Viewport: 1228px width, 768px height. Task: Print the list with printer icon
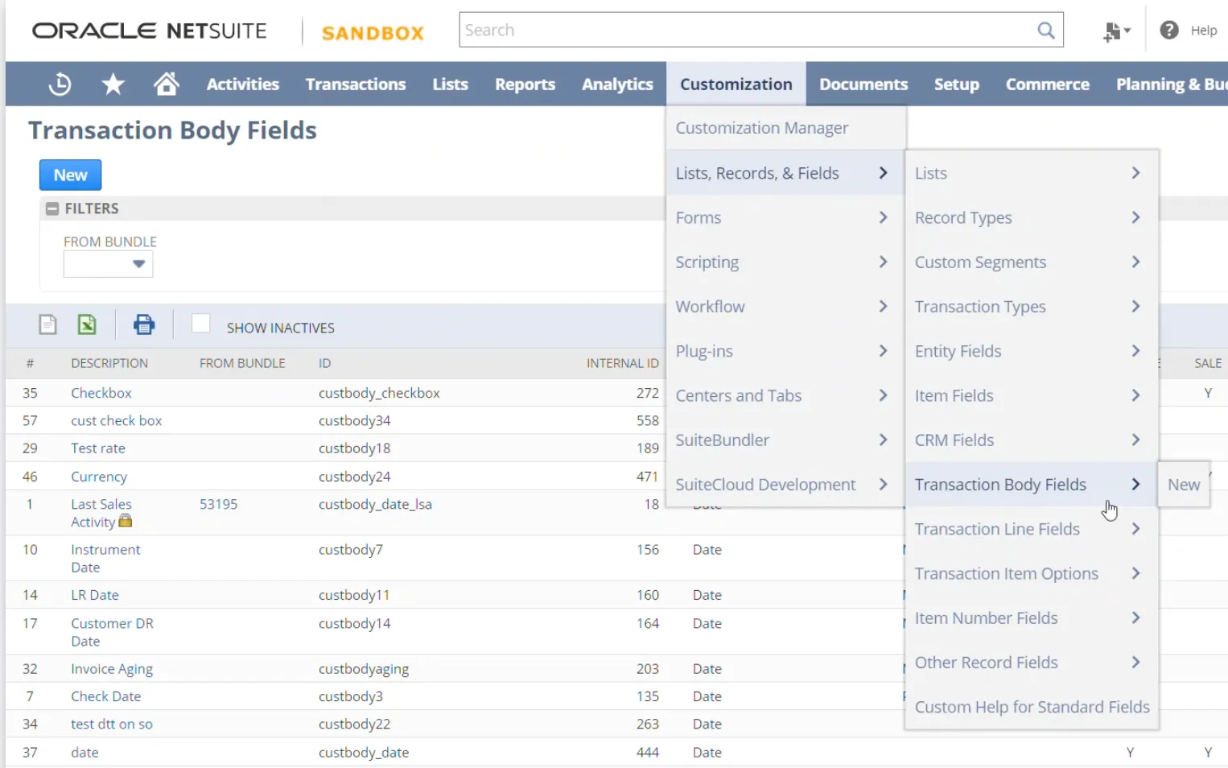[x=144, y=324]
